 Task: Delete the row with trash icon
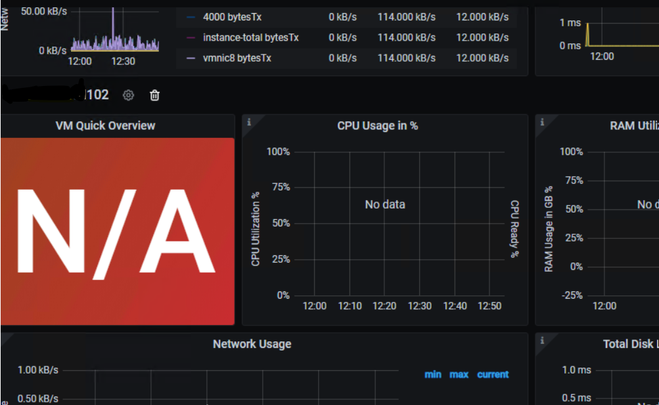(x=154, y=95)
